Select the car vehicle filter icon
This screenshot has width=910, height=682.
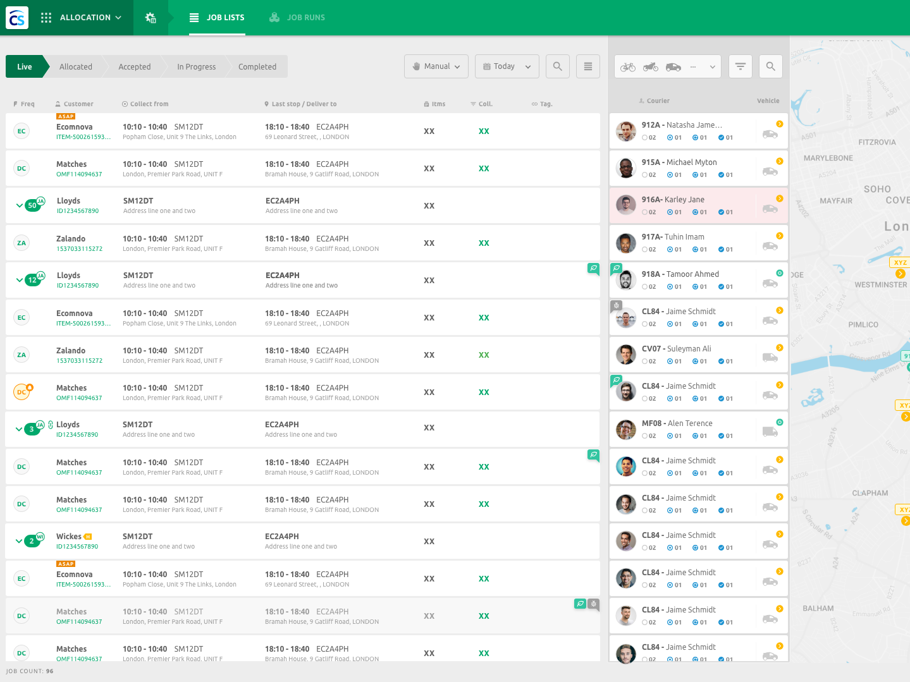point(673,66)
